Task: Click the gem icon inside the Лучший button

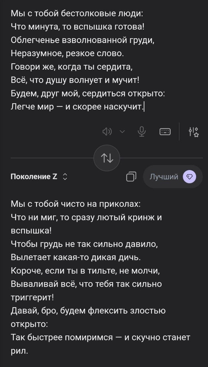Action: pyautogui.click(x=190, y=176)
